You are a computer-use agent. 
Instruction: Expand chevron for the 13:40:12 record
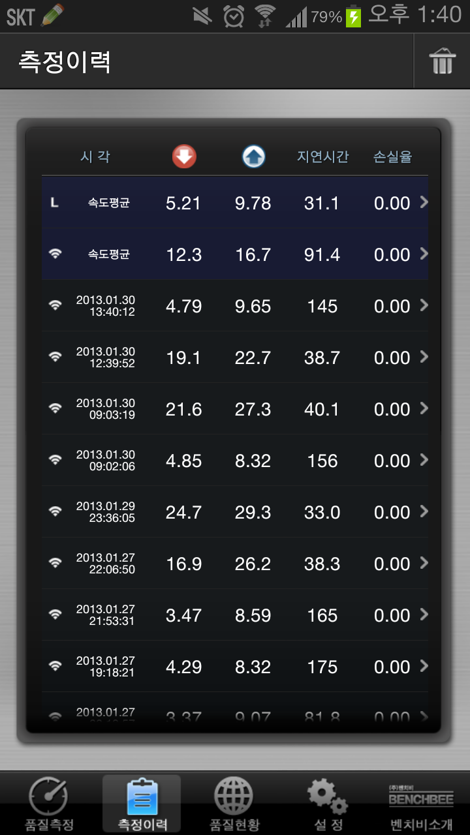click(424, 305)
